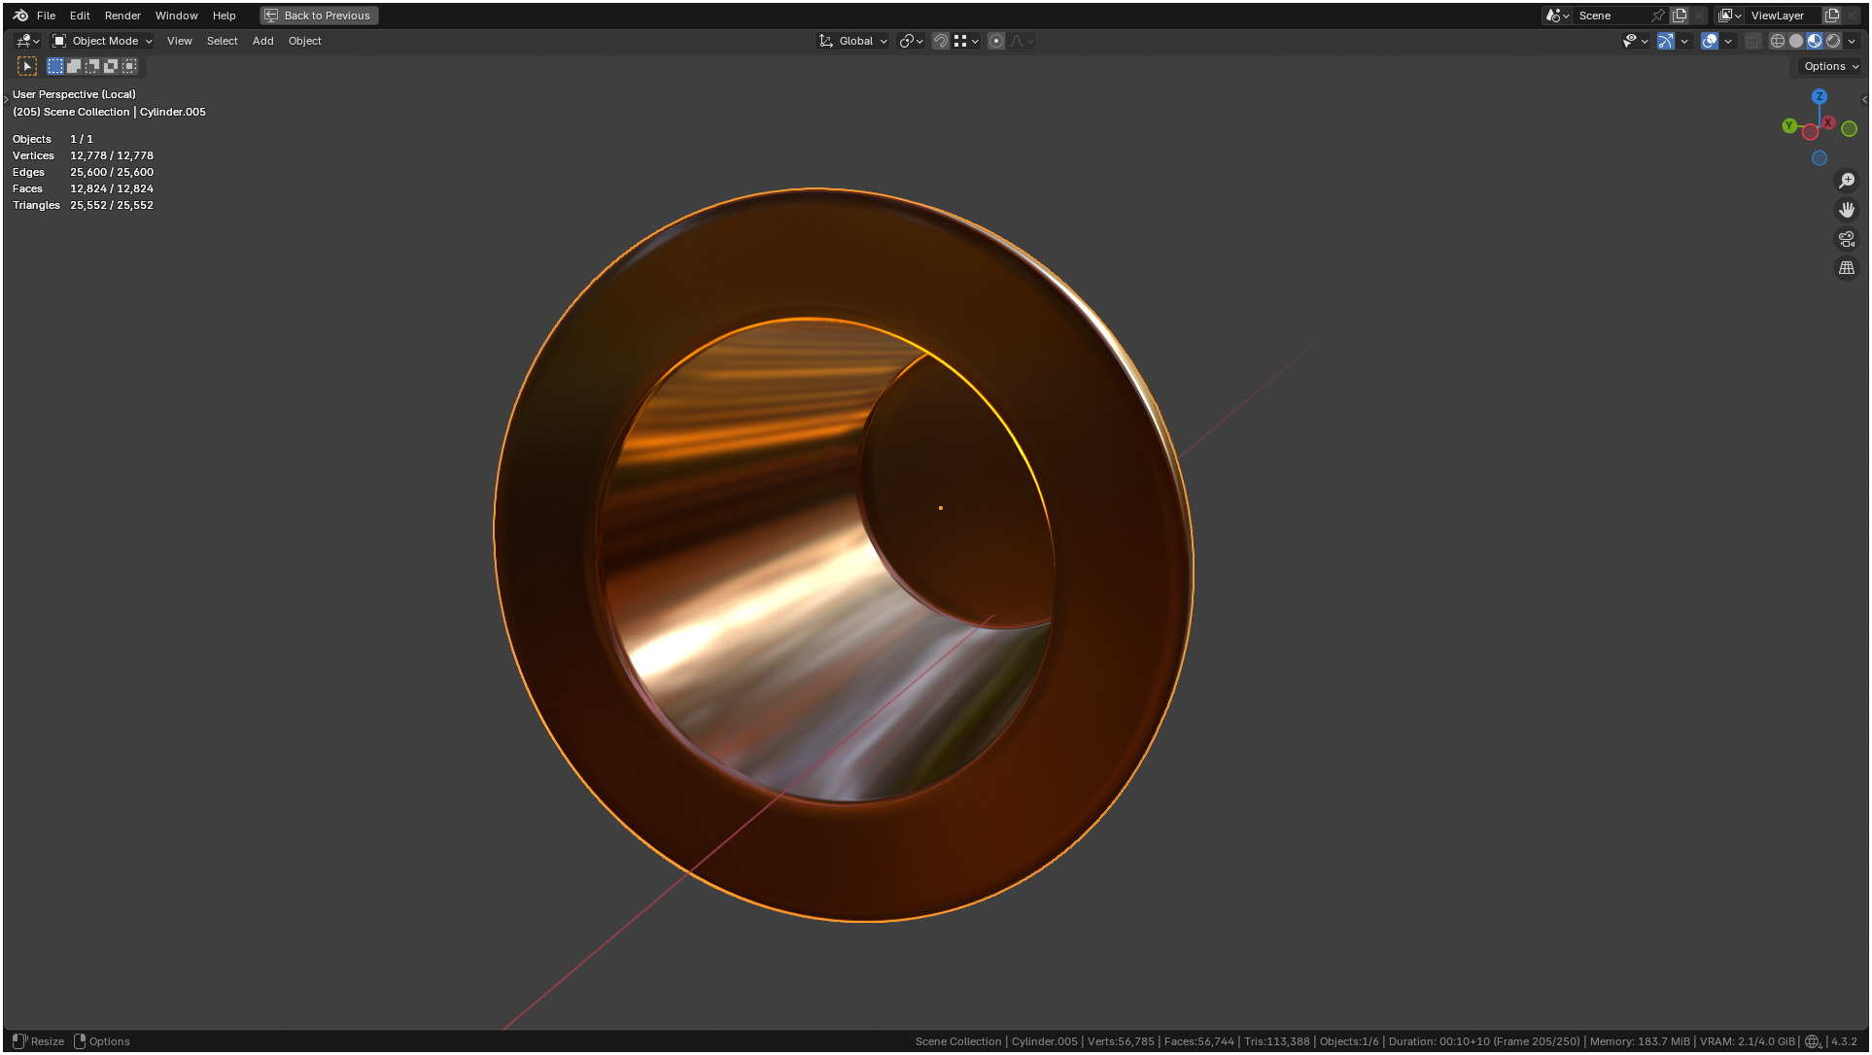The width and height of the screenshot is (1872, 1055).
Task: Click the Z axis on navigation gizmo
Action: pyautogui.click(x=1819, y=96)
